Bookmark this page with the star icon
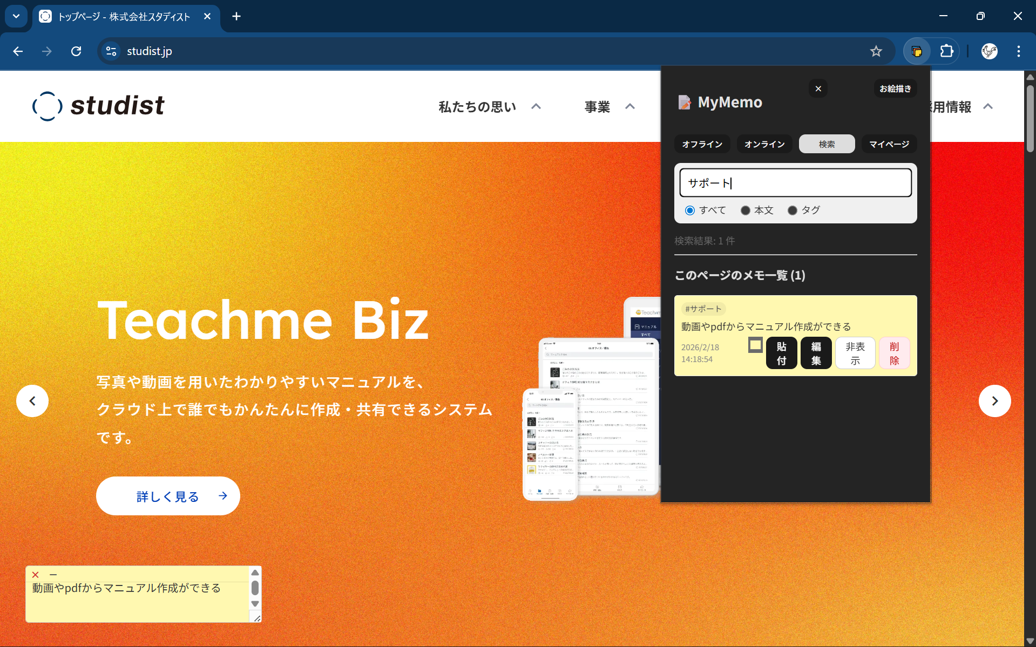This screenshot has width=1036, height=647. click(876, 51)
